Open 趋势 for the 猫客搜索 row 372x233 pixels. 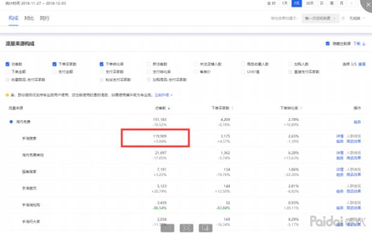pos(340,175)
